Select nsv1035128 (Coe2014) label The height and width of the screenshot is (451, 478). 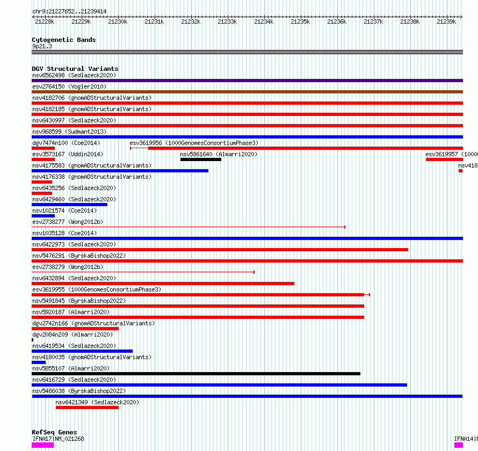point(64,233)
